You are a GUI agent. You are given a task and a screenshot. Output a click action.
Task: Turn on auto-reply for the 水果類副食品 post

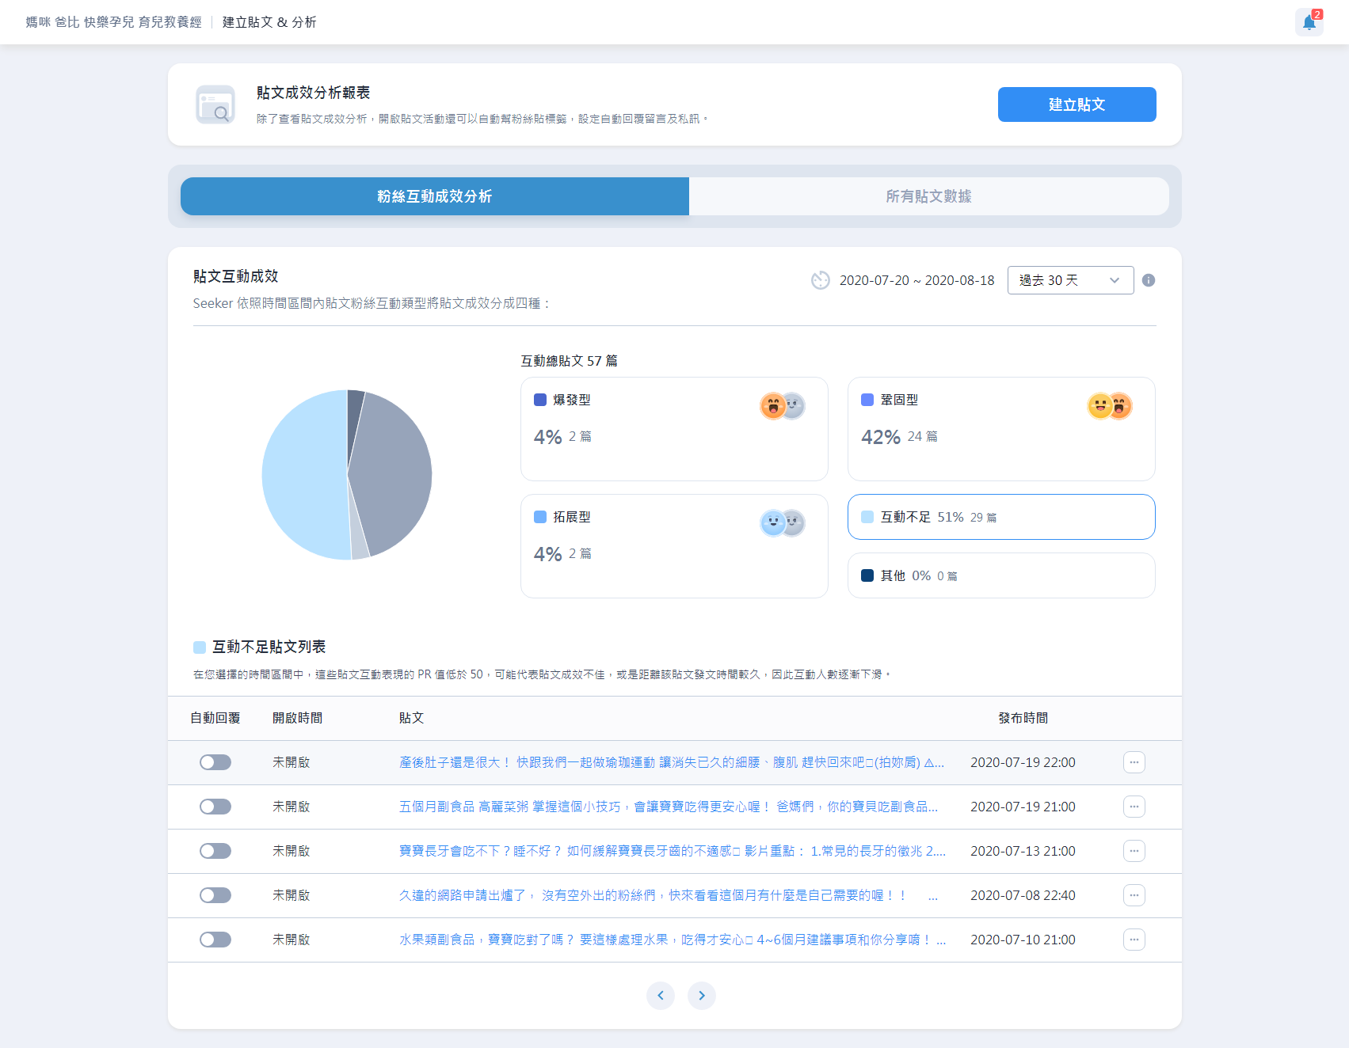point(215,940)
